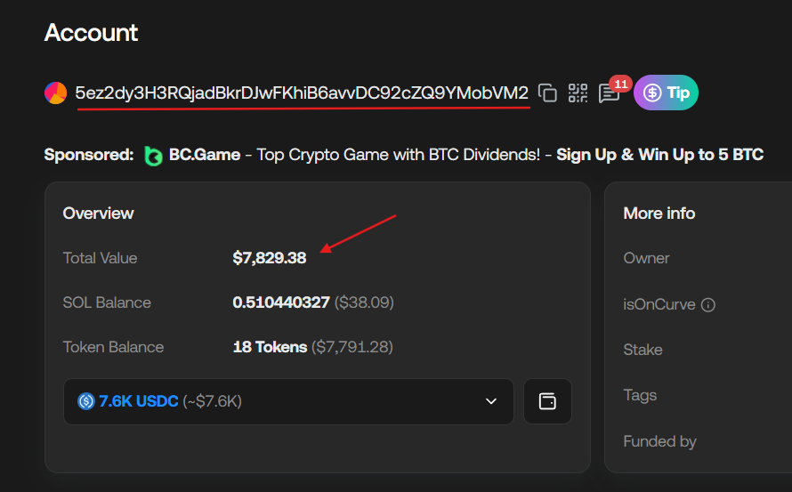Click the Owner label
Image resolution: width=792 pixels, height=492 pixels.
pyautogui.click(x=646, y=258)
